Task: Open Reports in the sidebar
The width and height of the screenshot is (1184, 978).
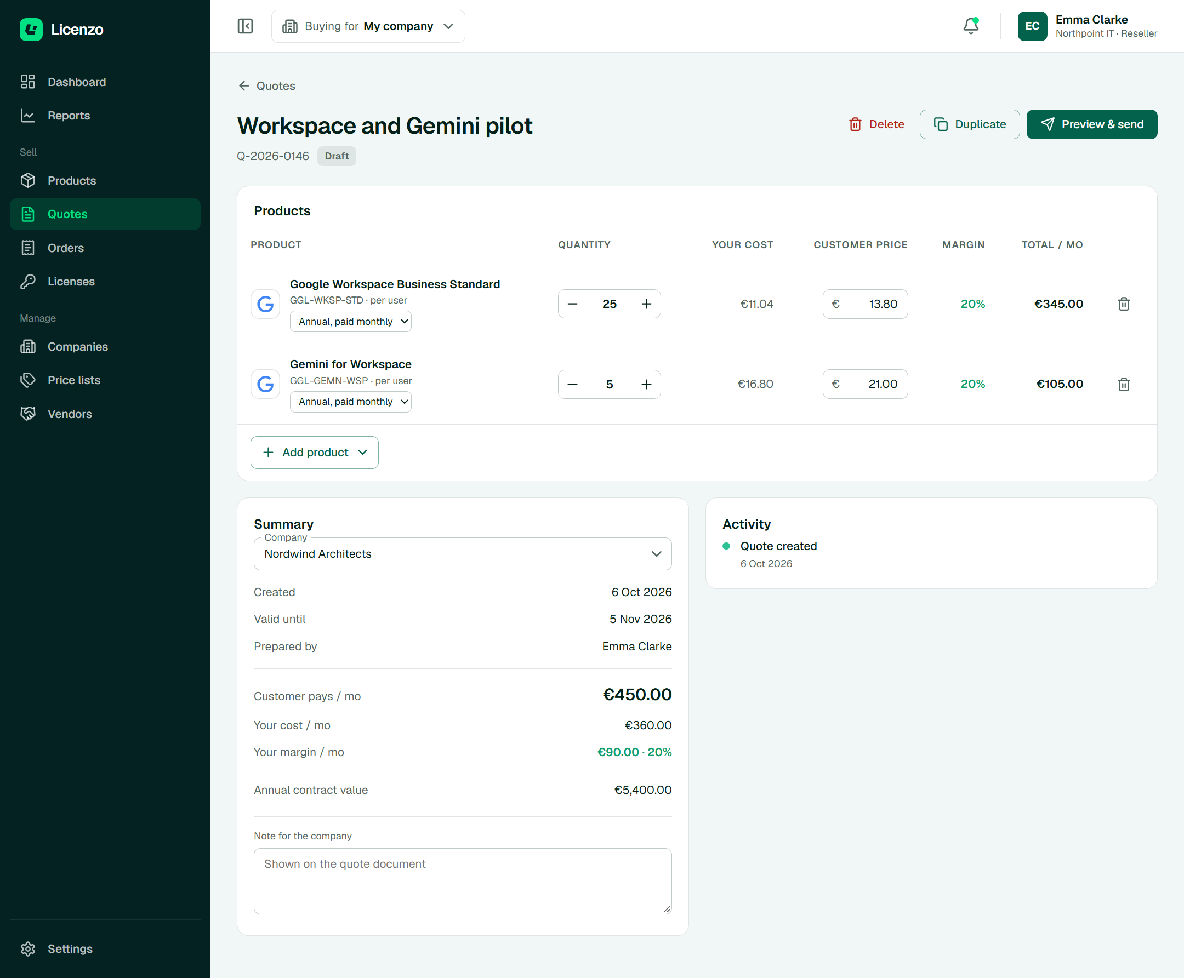Action: [105, 116]
